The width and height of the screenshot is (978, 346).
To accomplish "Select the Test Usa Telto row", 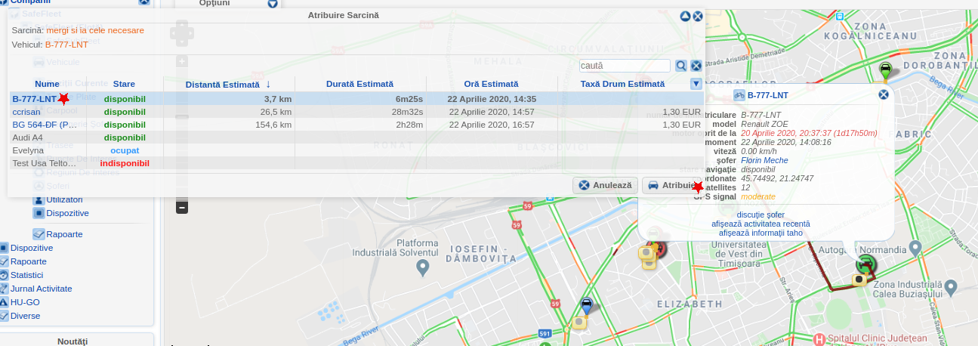I will pyautogui.click(x=356, y=163).
